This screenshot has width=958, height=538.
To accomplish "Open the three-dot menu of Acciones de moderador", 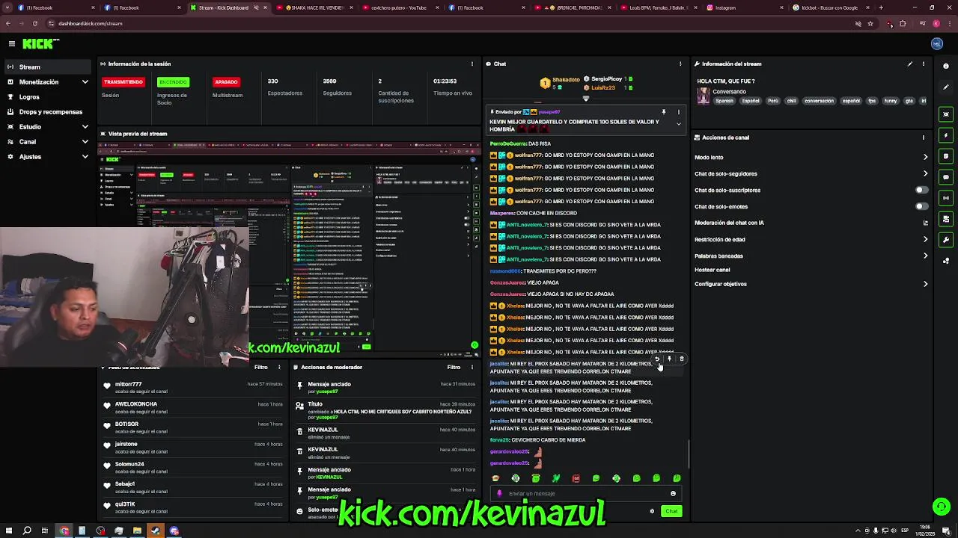I will click(472, 368).
